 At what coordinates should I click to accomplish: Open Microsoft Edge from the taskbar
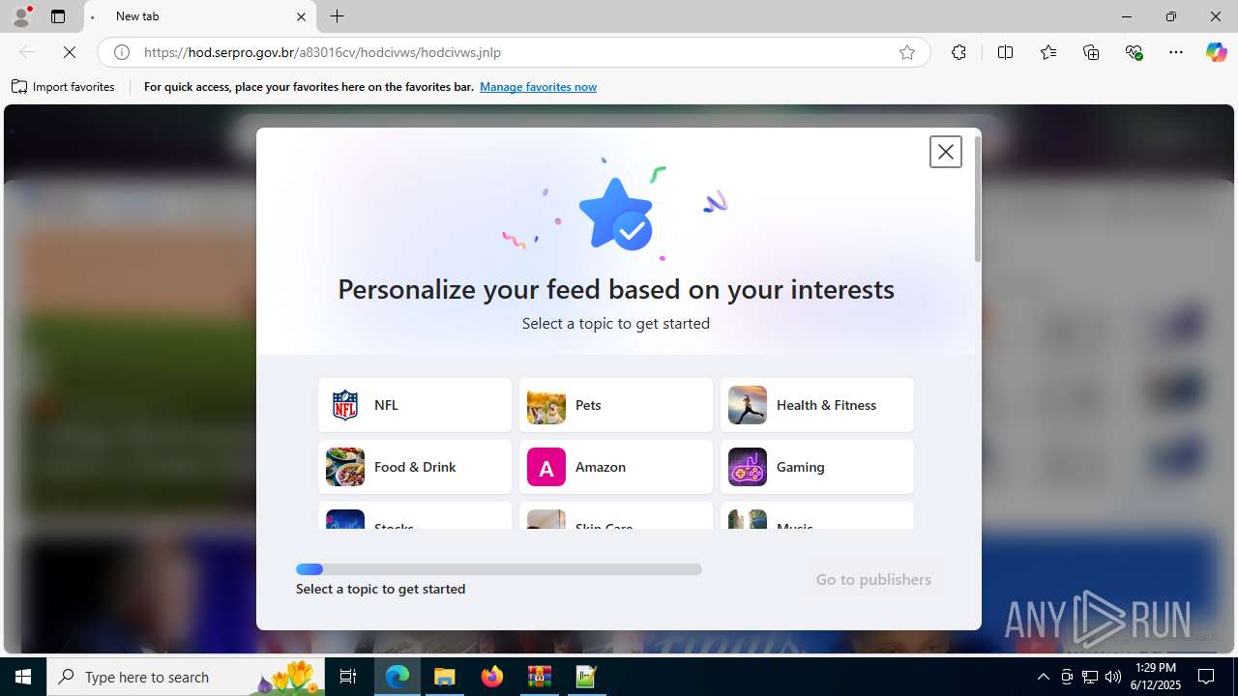pos(398,677)
